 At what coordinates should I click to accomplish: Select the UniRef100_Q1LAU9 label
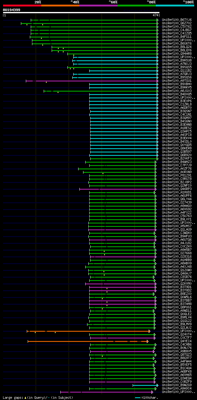(x=177, y=229)
